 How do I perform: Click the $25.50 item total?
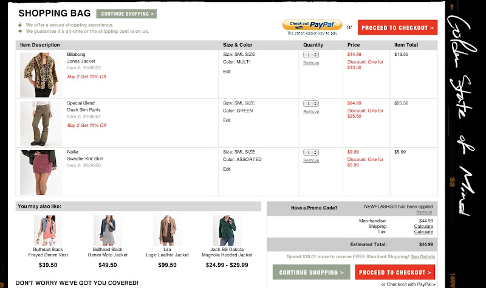402,103
